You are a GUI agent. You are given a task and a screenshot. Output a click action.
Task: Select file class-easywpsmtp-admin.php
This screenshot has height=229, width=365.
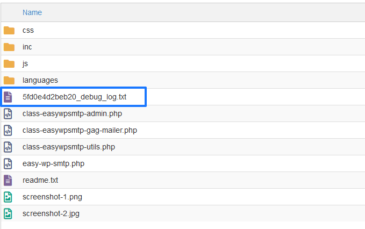coord(72,113)
